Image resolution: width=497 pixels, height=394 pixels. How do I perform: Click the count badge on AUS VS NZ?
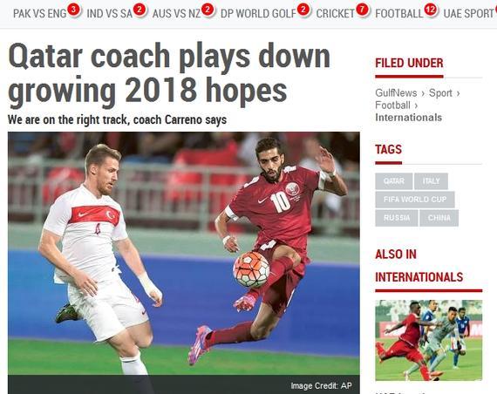point(208,10)
